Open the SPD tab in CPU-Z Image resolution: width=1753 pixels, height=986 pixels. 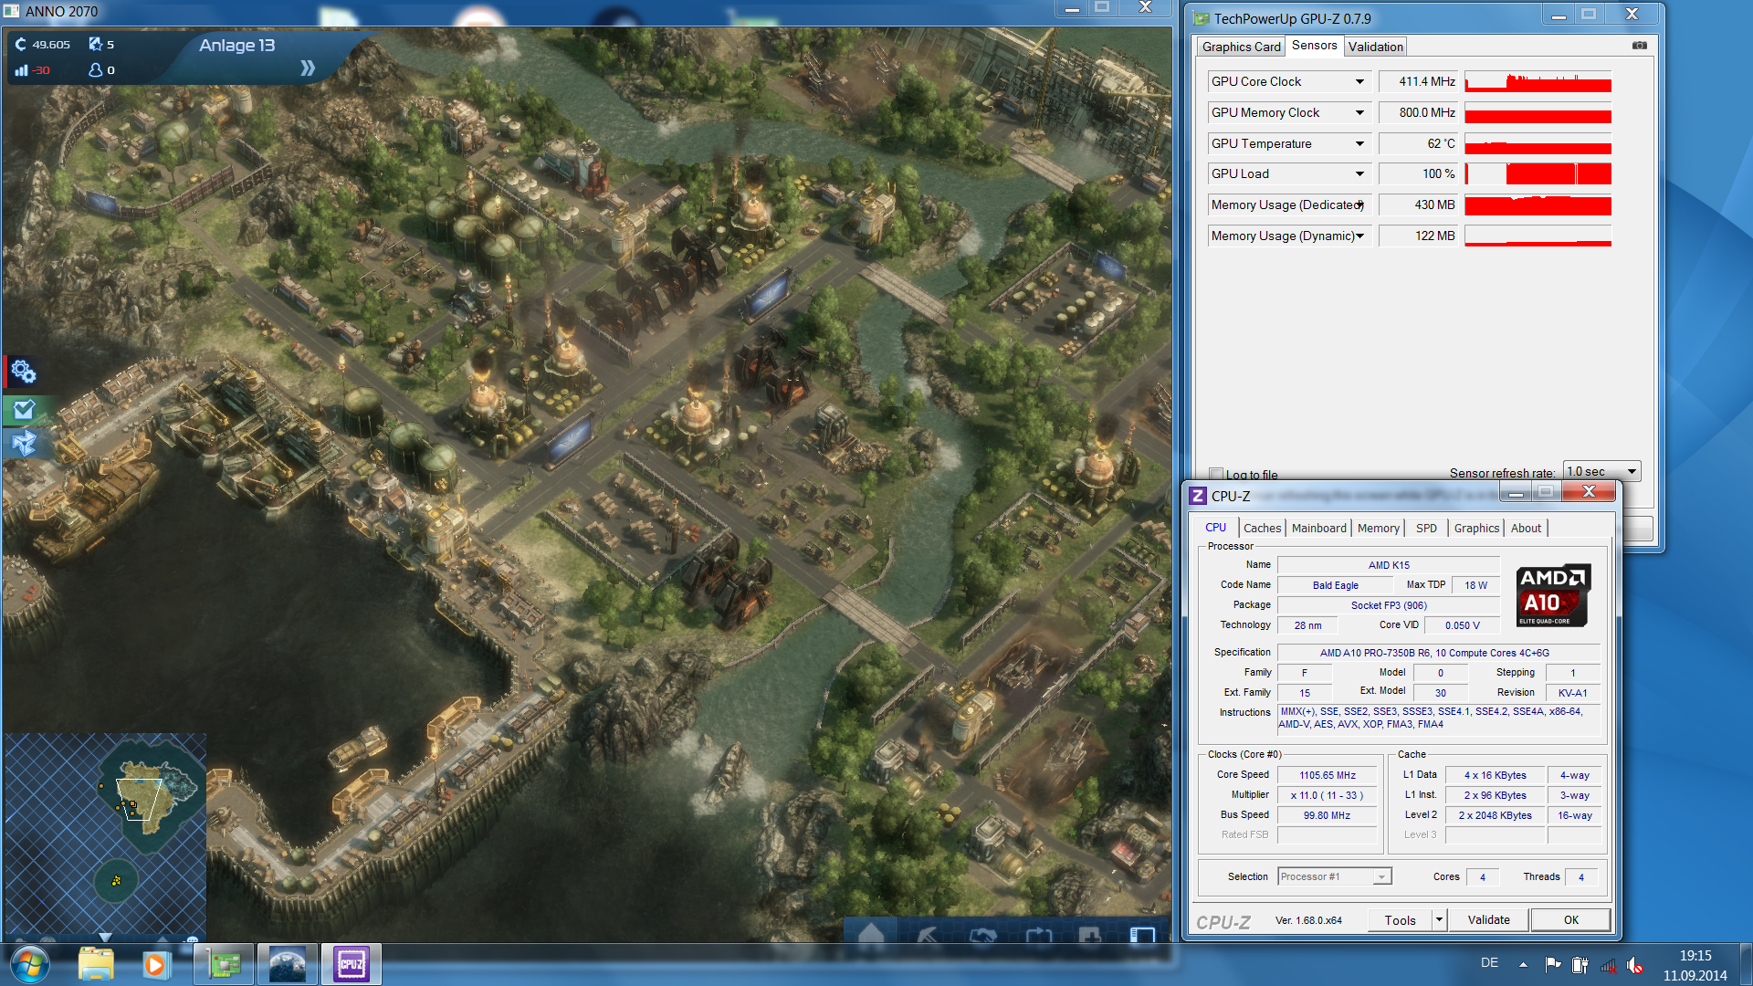click(x=1426, y=529)
